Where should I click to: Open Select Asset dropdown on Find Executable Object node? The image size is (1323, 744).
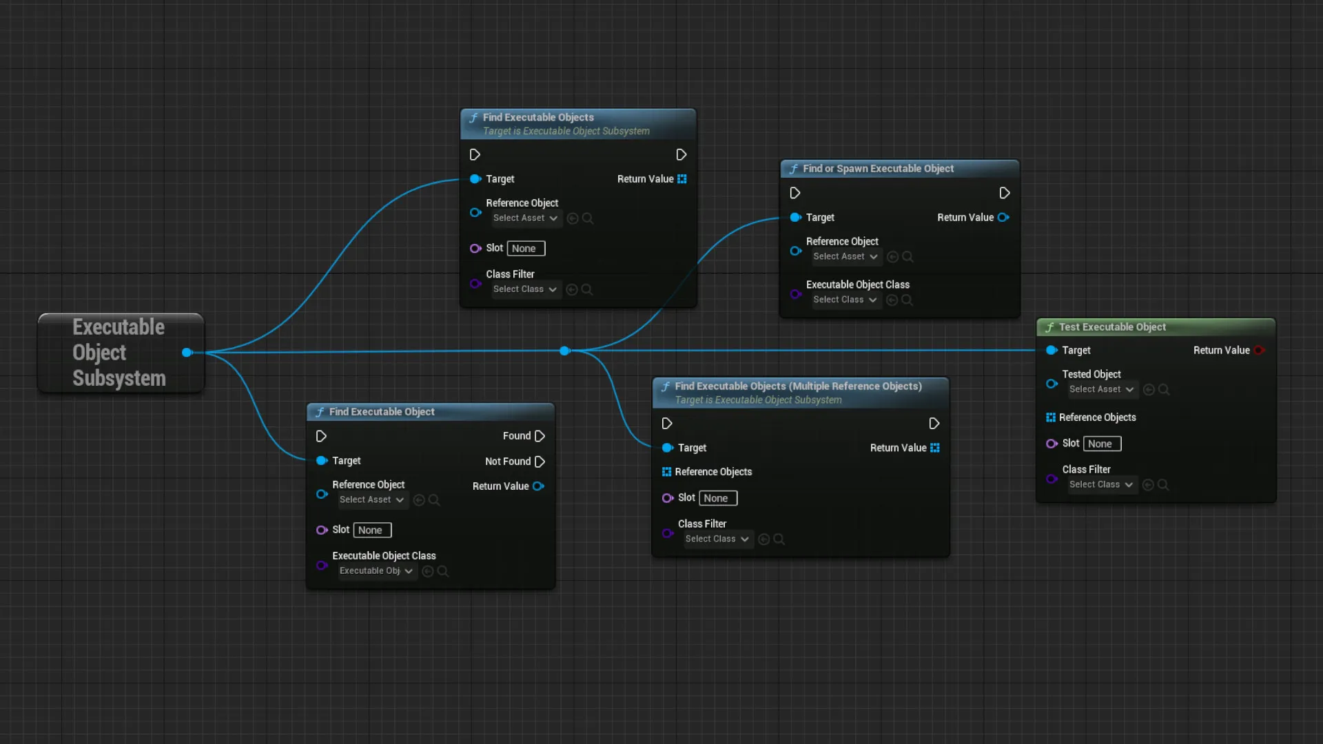(372, 500)
